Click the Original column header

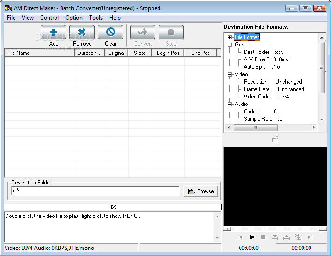[x=117, y=53]
